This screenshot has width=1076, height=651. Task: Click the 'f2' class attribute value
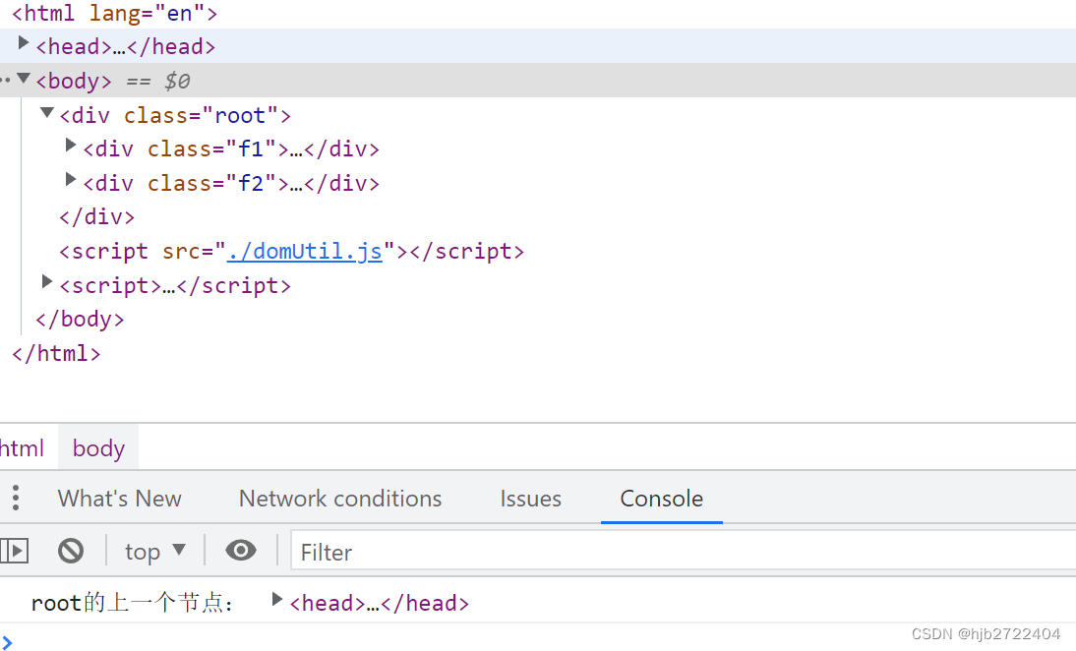[x=251, y=183]
